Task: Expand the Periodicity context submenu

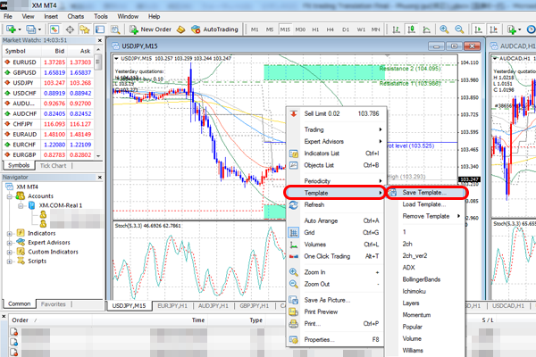Action: [x=337, y=181]
